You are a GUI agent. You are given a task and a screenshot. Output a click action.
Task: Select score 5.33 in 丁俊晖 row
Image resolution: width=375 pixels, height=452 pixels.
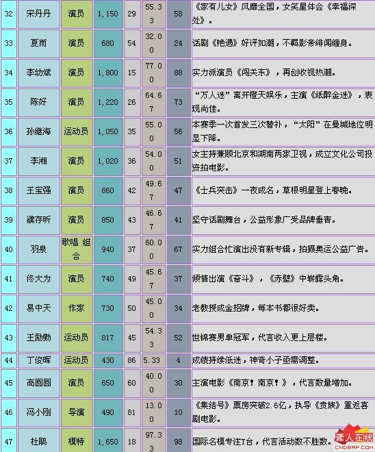(x=151, y=360)
